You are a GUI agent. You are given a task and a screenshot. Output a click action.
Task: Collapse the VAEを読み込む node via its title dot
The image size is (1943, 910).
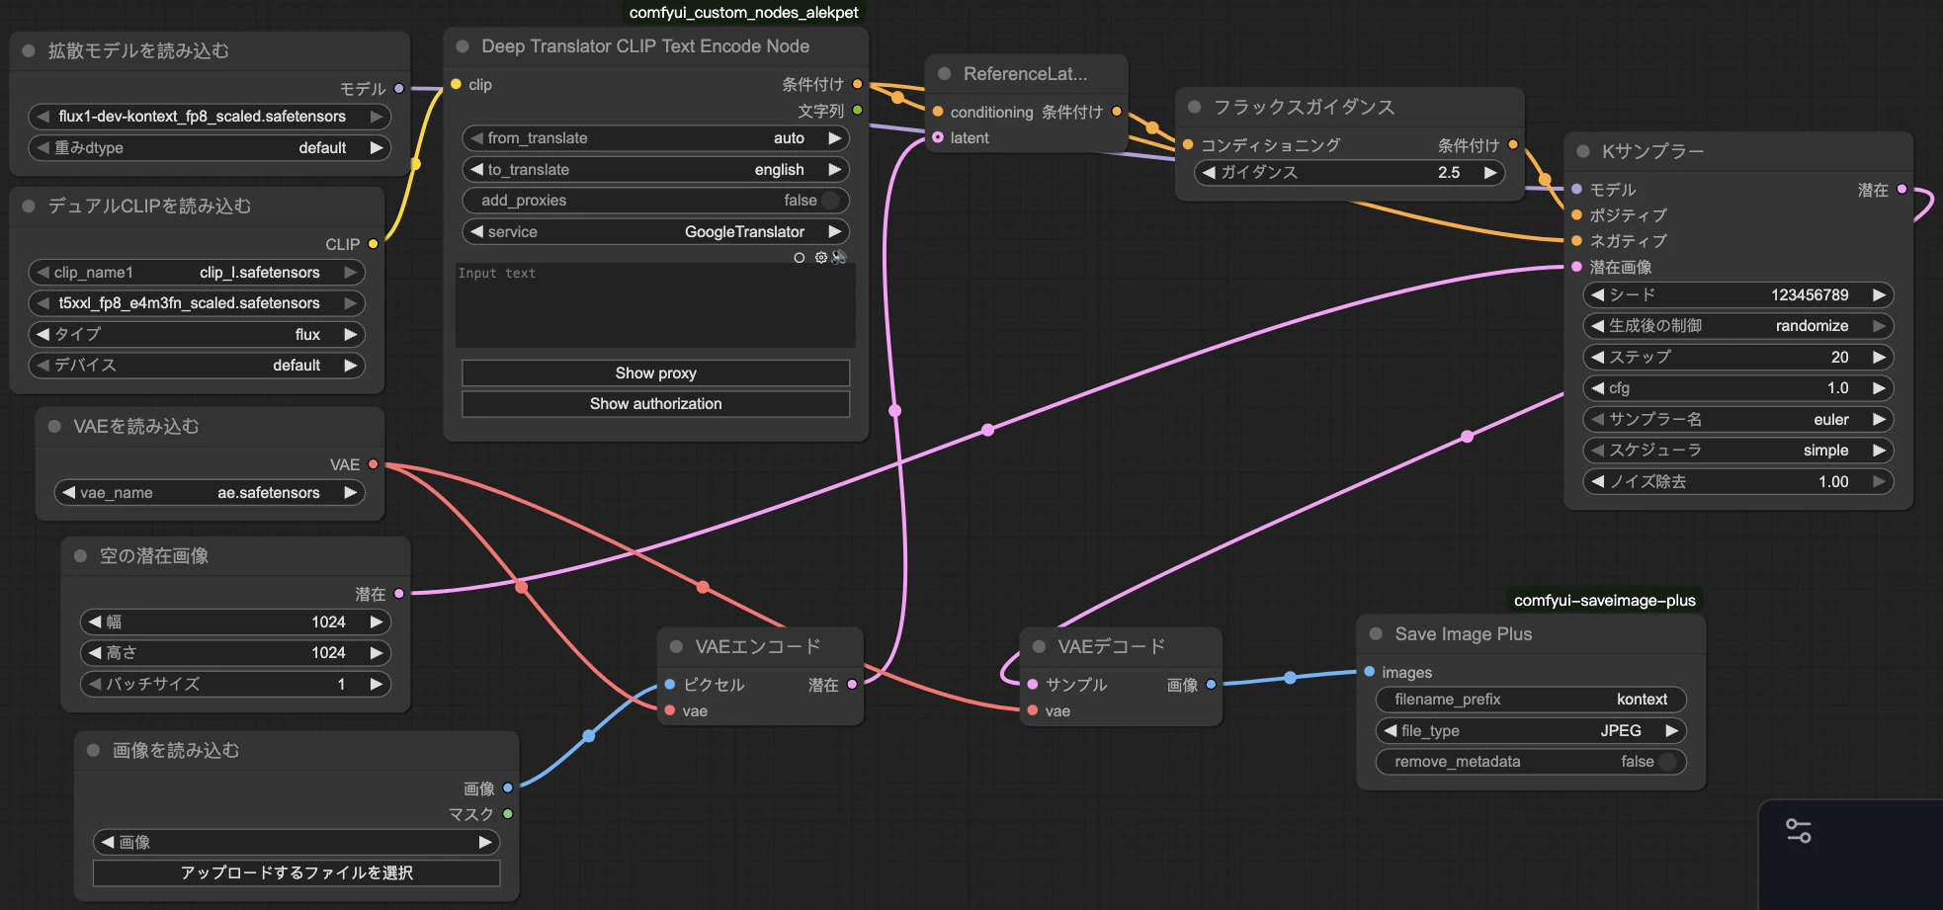pos(54,426)
